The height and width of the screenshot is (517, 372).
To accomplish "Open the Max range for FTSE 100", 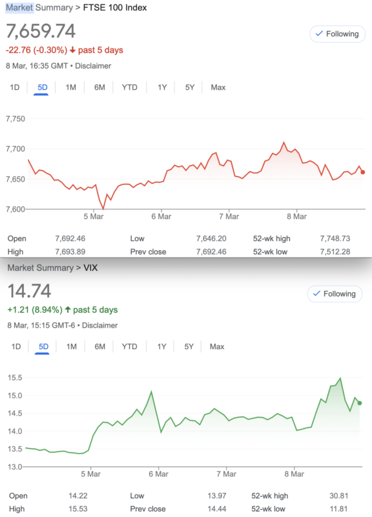I will (218, 87).
